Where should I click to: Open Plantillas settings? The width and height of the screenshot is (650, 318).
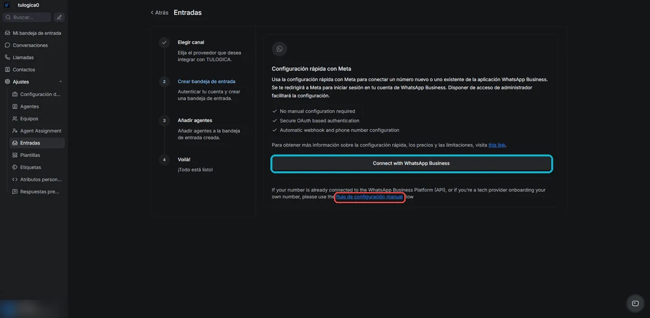point(37,155)
